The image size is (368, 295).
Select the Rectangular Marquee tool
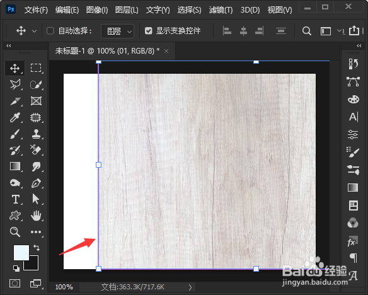click(x=36, y=68)
